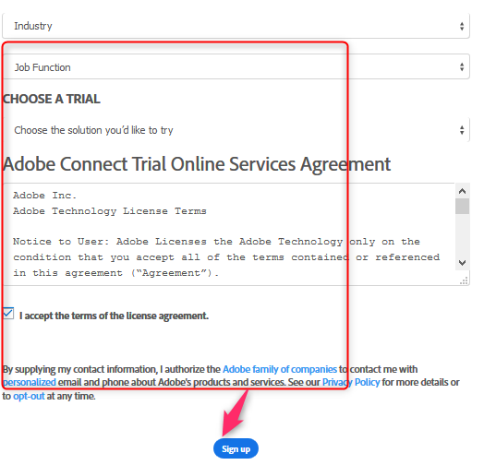Click the agreement scrollbar down arrow
Viewport: 484px width, 465px height.
click(462, 263)
